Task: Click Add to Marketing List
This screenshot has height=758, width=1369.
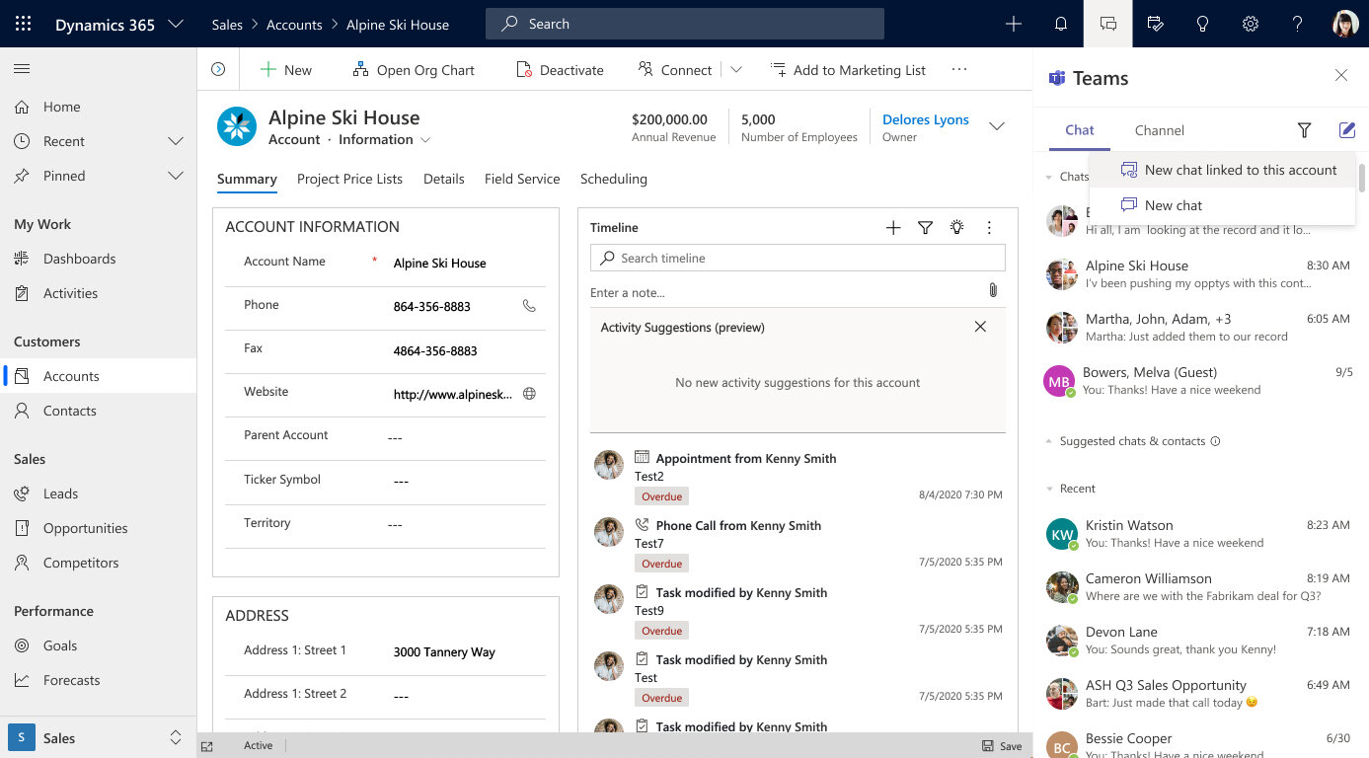Action: click(848, 70)
